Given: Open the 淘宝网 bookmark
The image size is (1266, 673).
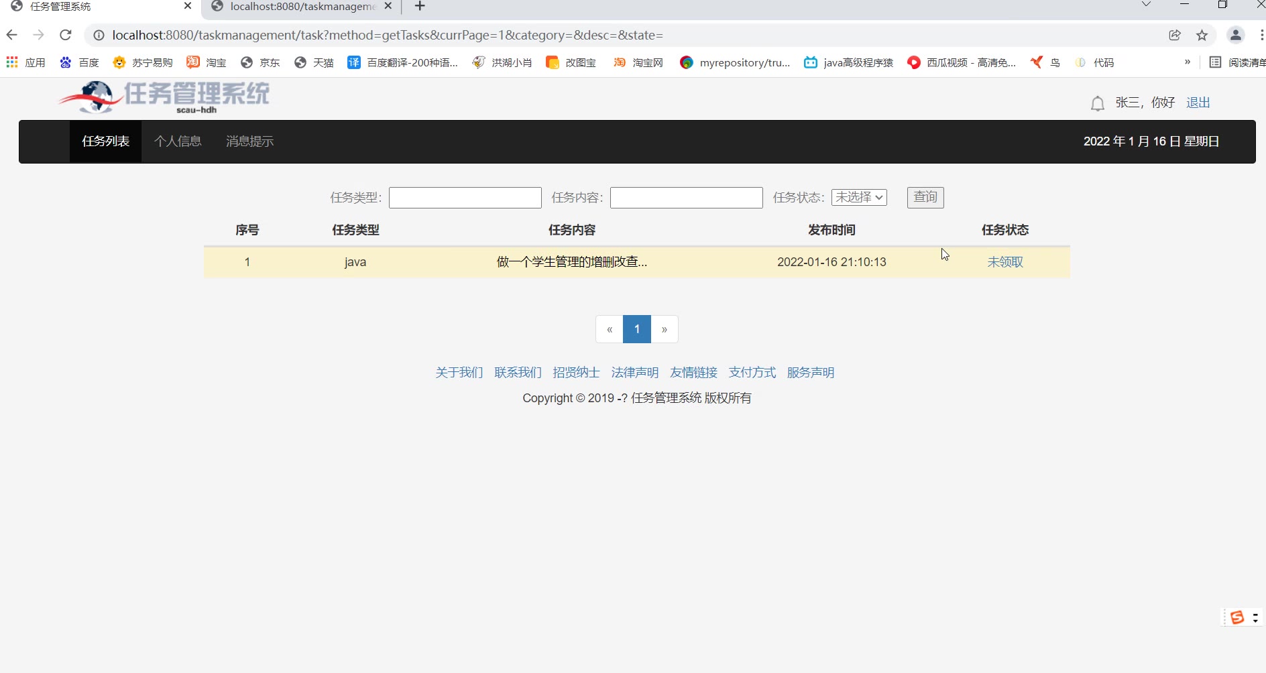Looking at the screenshot, I should coord(638,62).
